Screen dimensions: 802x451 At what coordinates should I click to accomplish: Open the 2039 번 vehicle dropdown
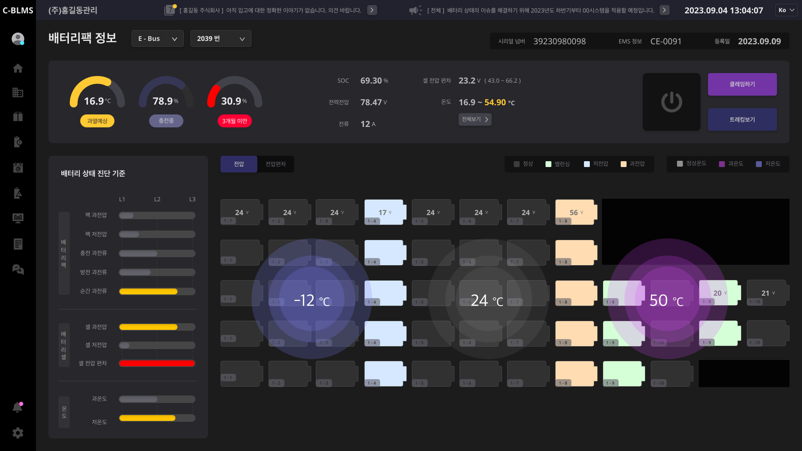[221, 38]
